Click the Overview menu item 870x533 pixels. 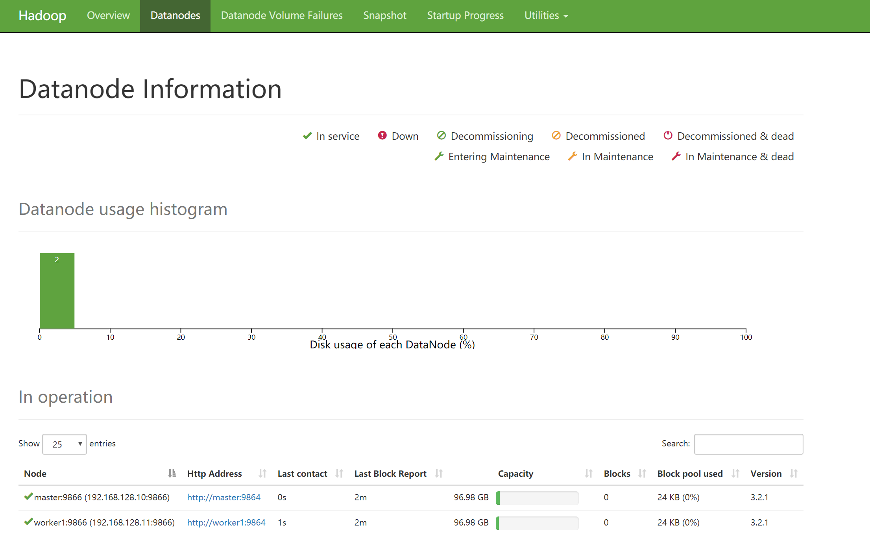pyautogui.click(x=107, y=15)
